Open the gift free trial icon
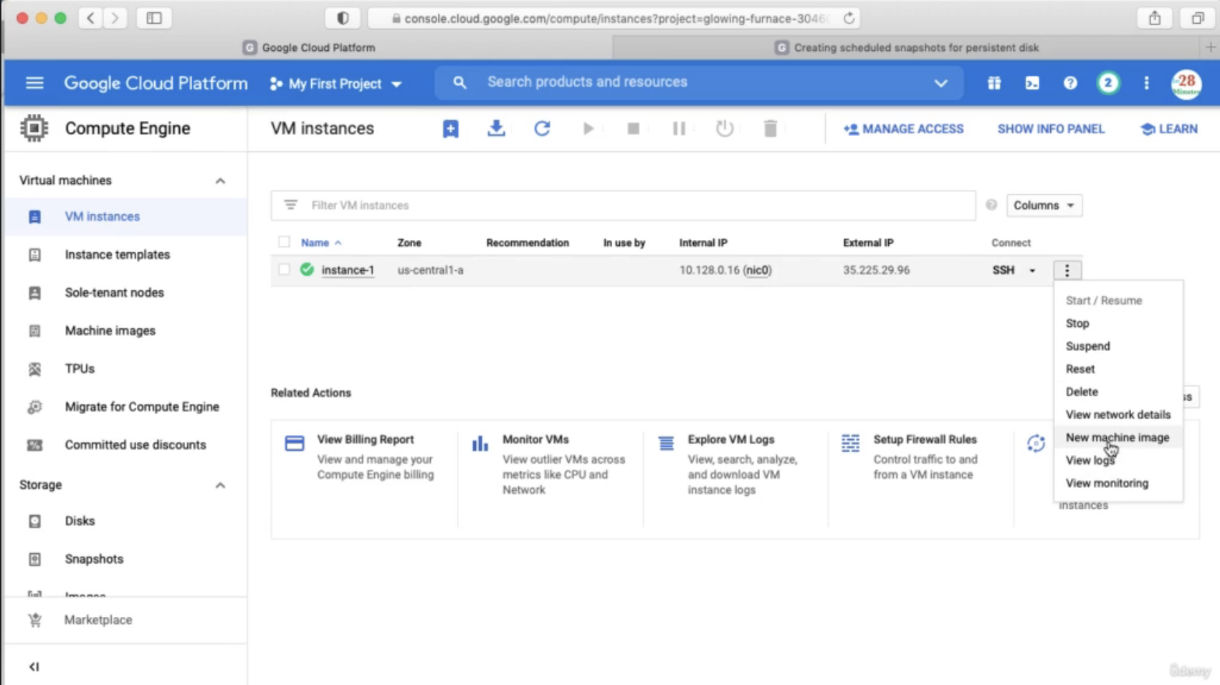The image size is (1220, 685). [x=993, y=83]
